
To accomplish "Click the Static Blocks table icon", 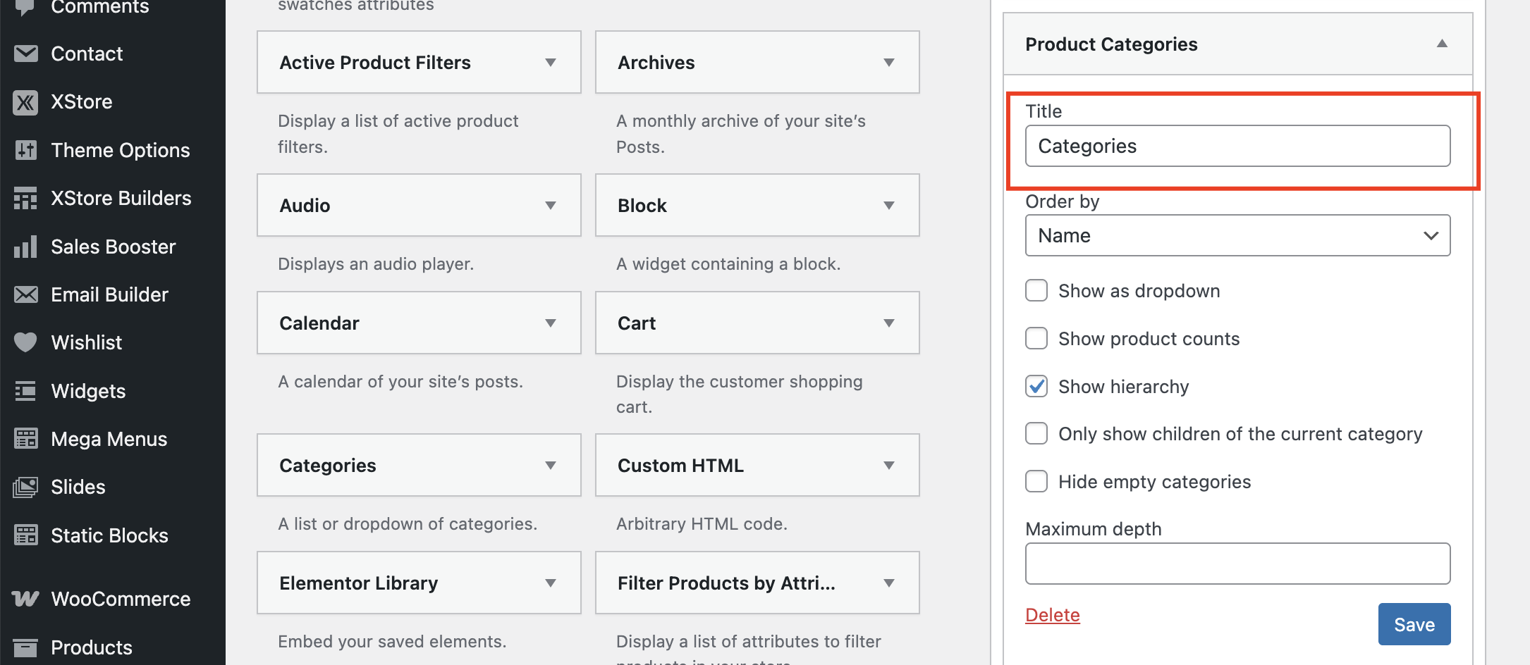I will (25, 535).
